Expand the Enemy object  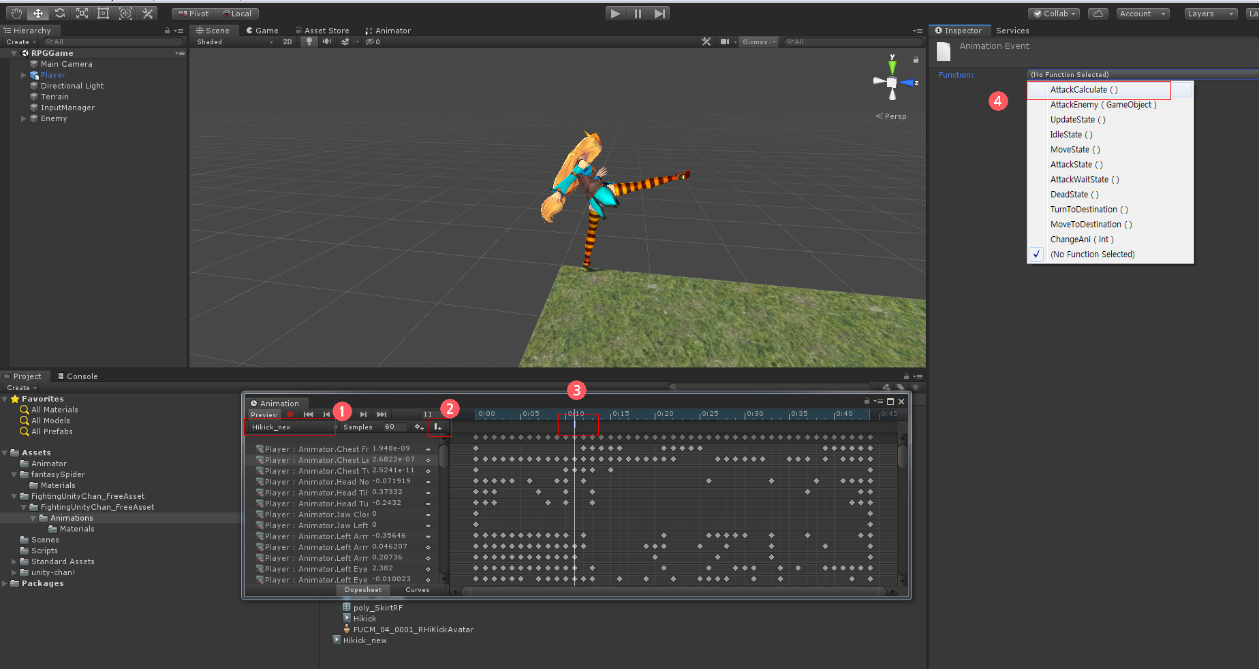pyautogui.click(x=24, y=118)
